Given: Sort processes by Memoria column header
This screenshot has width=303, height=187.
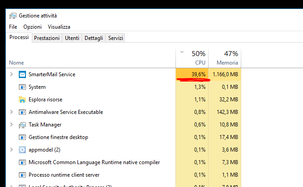Looking at the screenshot, I should (225, 58).
